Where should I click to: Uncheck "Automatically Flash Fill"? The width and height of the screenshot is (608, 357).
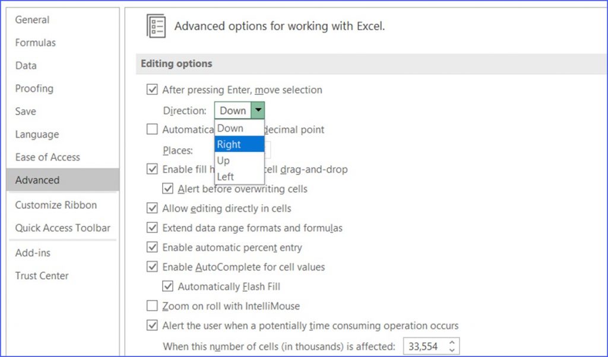[169, 286]
